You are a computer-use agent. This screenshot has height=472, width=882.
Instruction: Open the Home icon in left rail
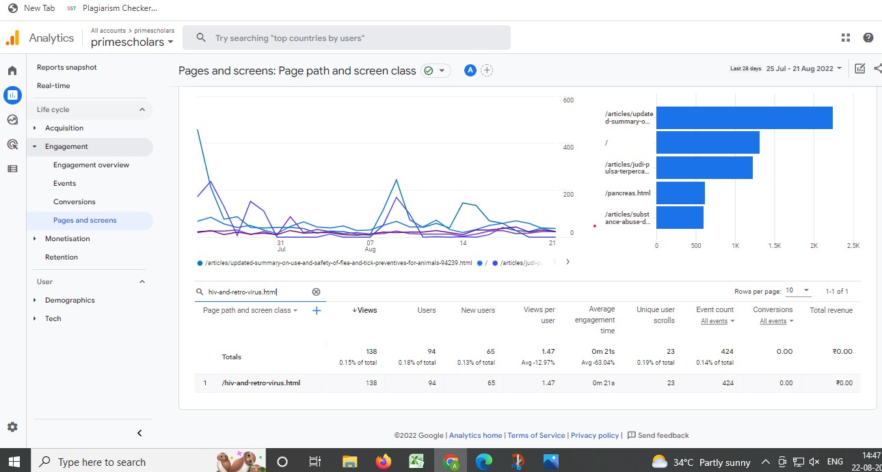click(12, 70)
